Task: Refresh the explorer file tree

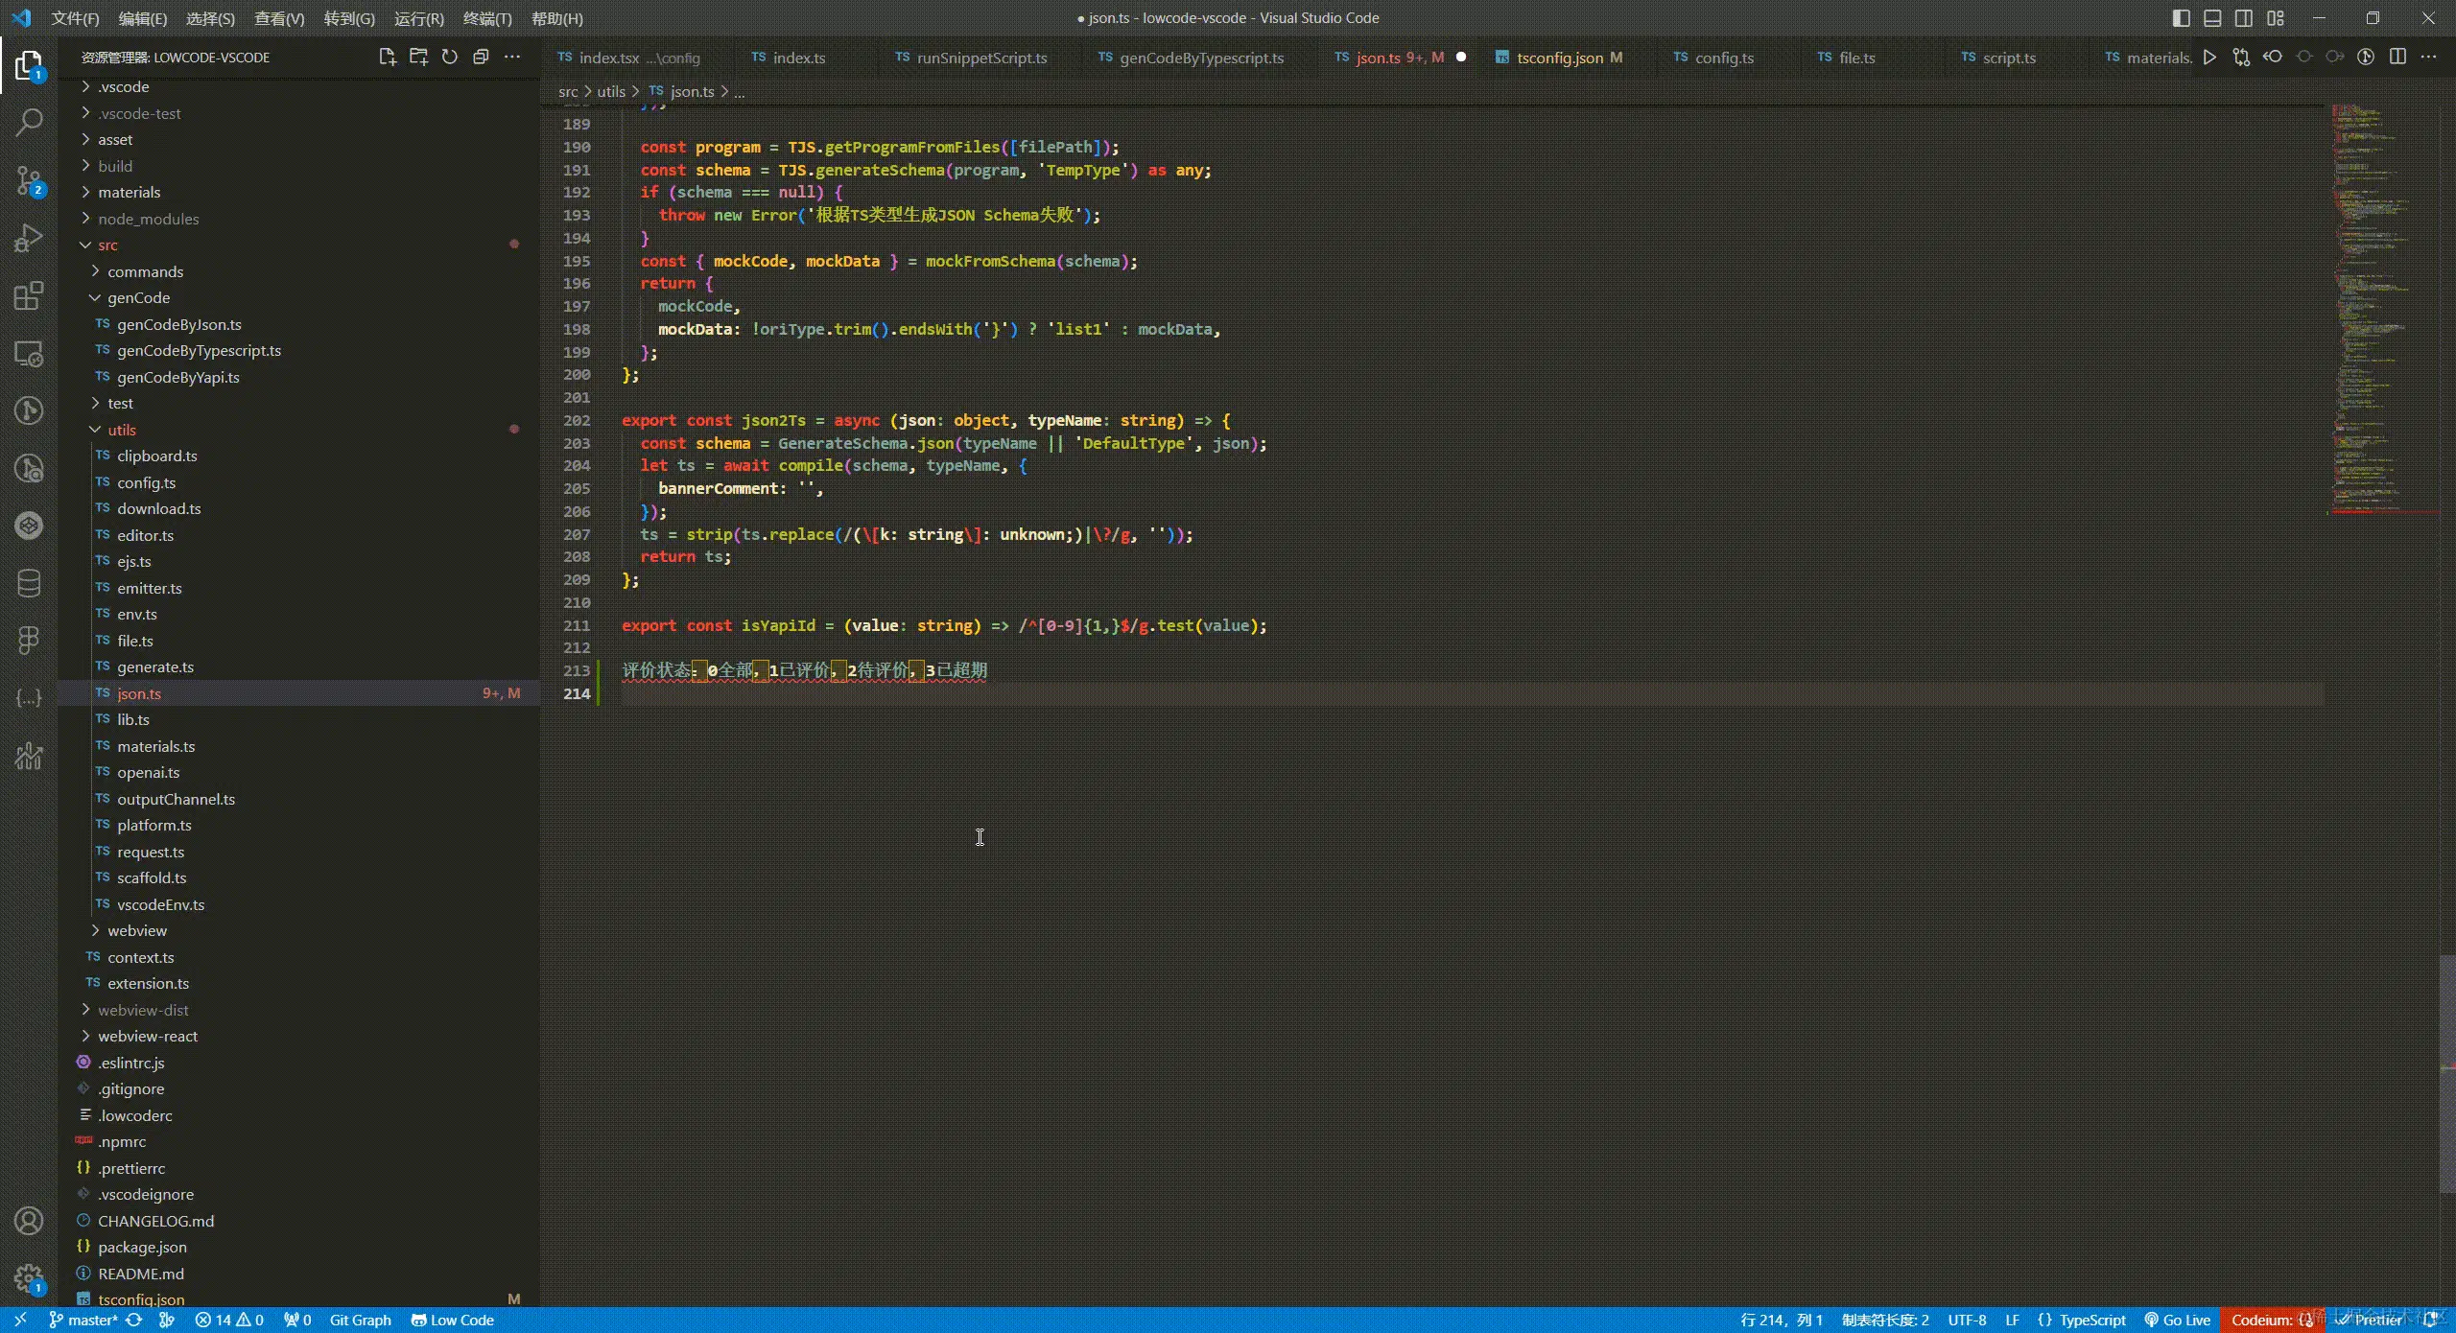Action: coord(449,57)
